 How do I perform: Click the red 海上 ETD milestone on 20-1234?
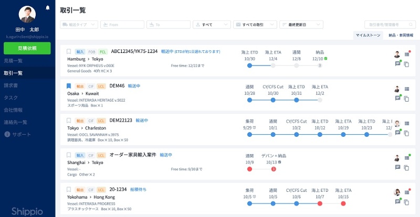(319, 203)
